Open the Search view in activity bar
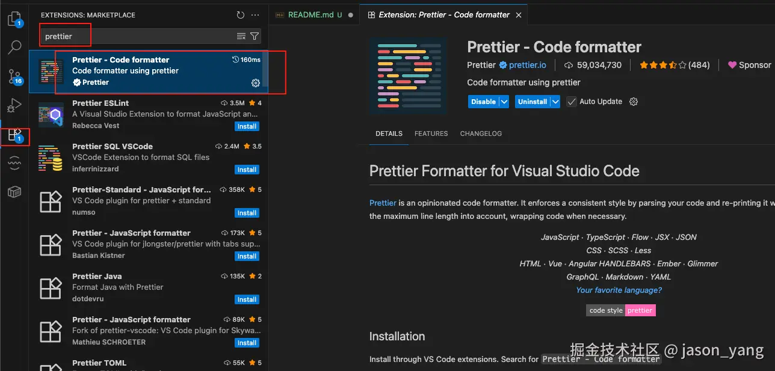 (x=14, y=47)
